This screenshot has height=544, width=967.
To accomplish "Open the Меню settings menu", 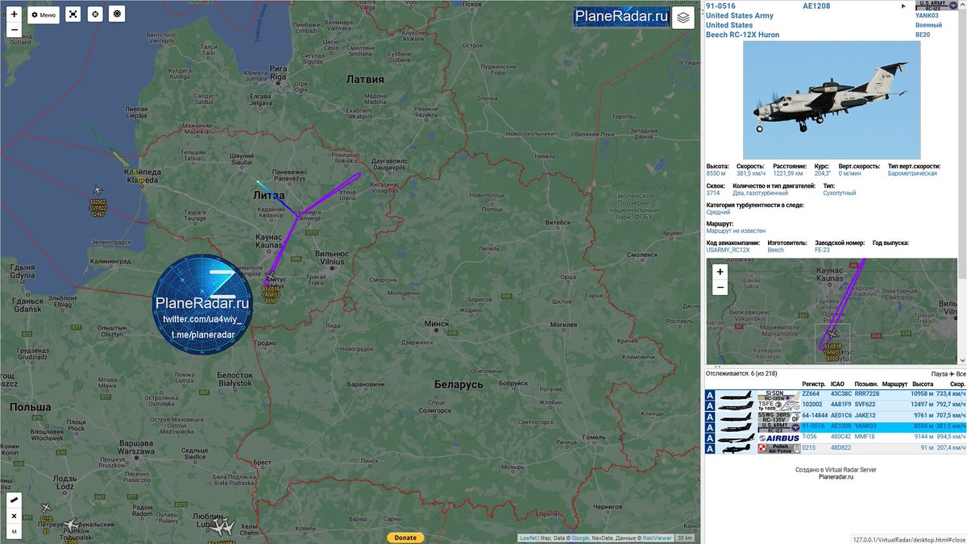I will 44,15.
